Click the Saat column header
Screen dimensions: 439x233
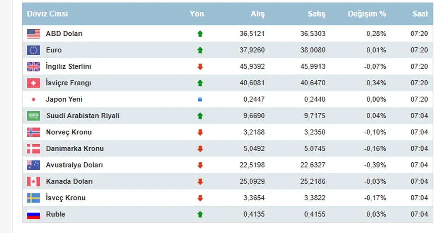[x=420, y=14]
